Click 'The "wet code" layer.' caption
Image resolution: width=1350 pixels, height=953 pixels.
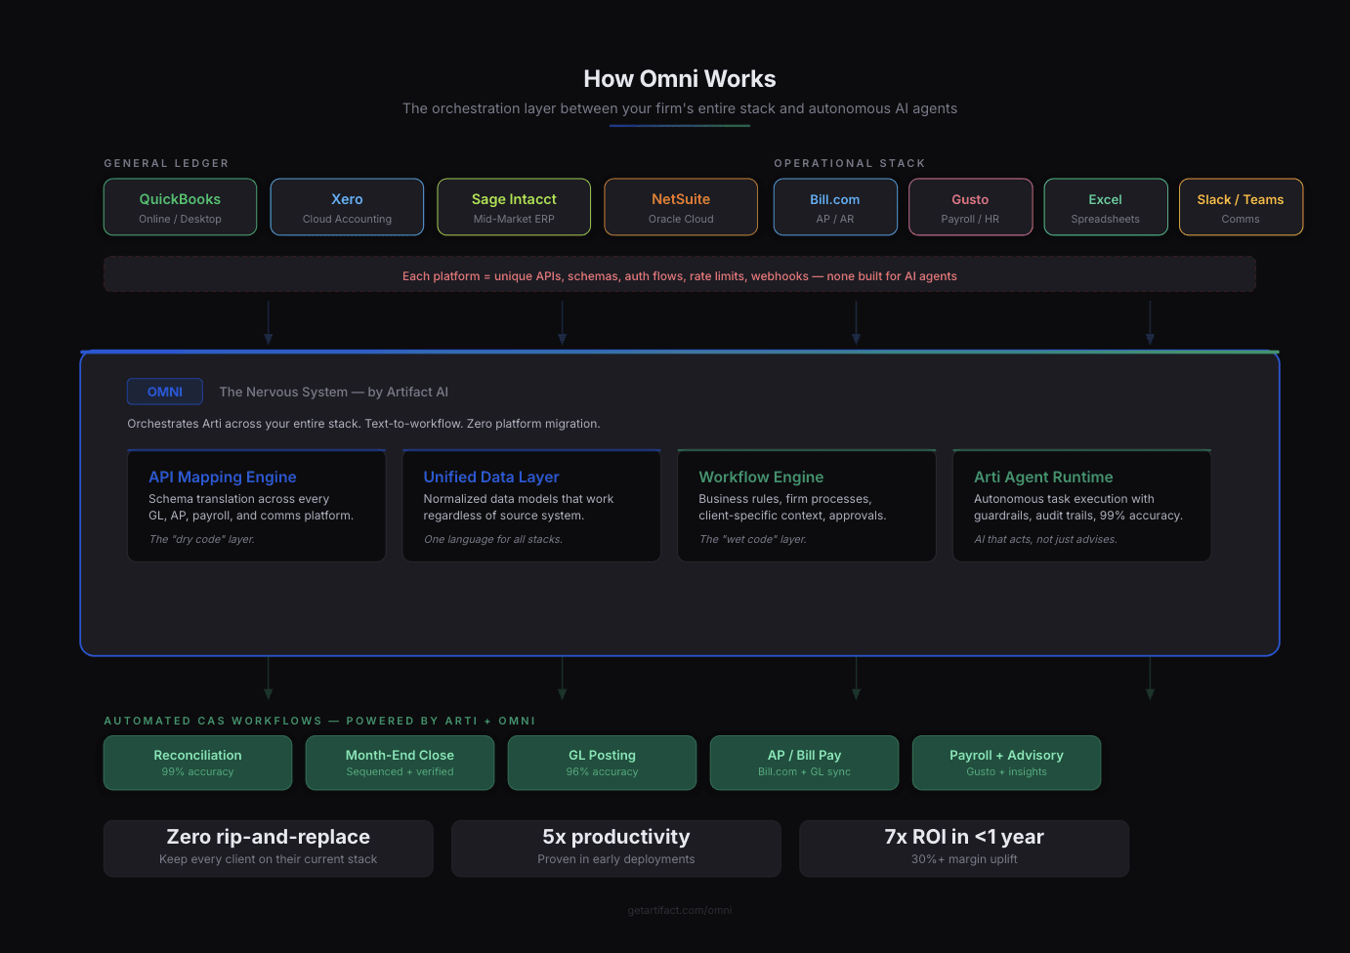[752, 539]
